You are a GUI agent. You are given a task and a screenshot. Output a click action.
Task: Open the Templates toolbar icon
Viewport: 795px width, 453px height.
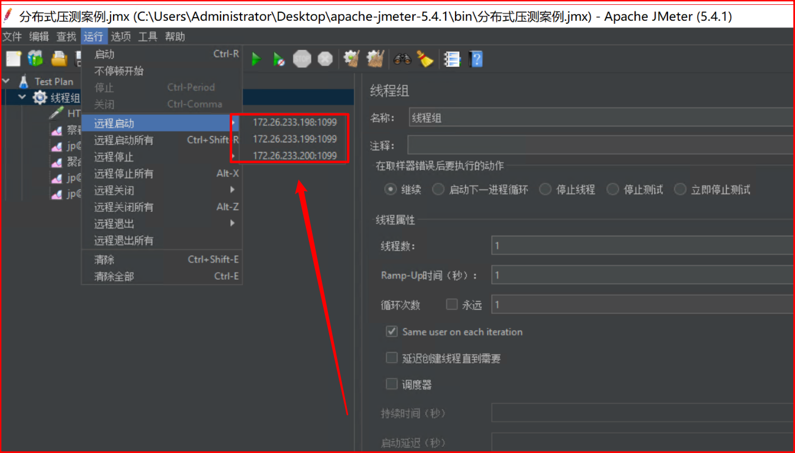35,59
